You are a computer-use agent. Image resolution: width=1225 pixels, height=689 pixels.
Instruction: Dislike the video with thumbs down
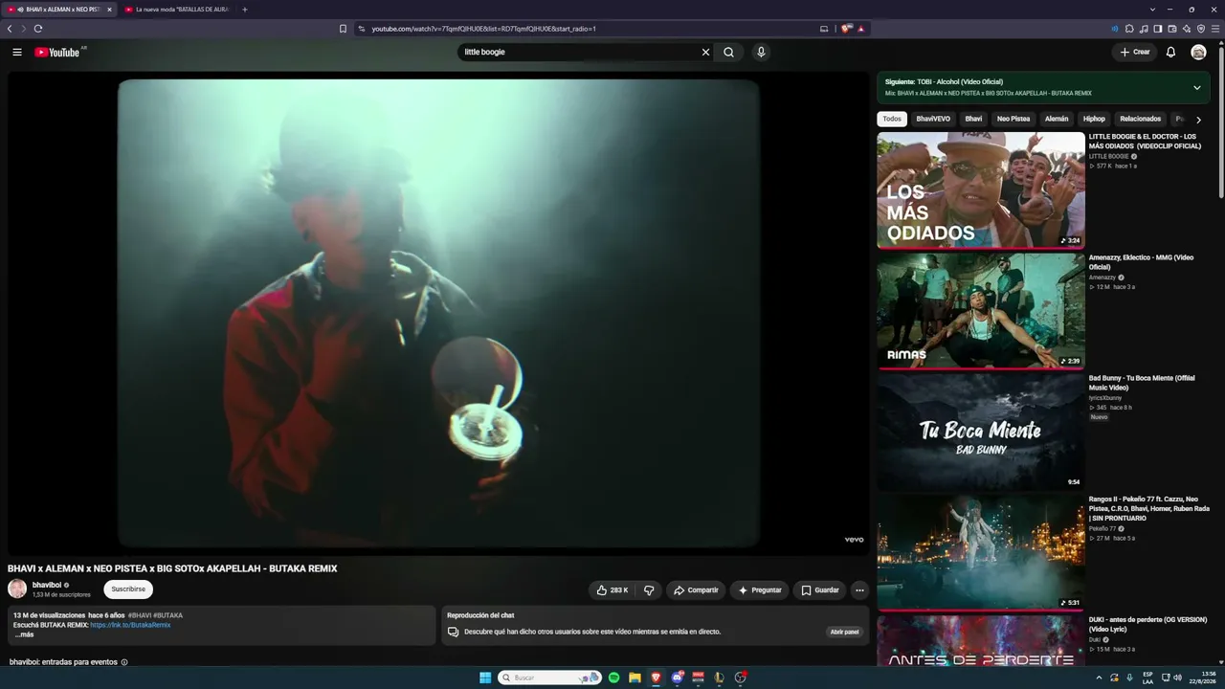(649, 590)
